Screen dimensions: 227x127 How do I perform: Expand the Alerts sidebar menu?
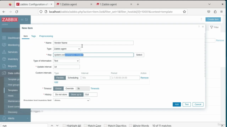tap(27, 119)
